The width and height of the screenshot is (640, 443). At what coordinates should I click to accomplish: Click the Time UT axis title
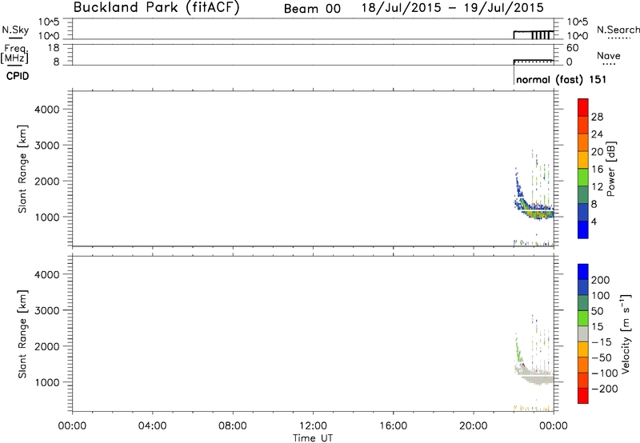313,438
